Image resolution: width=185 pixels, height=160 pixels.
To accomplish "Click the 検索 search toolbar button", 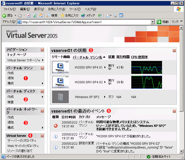I will 52,16.
